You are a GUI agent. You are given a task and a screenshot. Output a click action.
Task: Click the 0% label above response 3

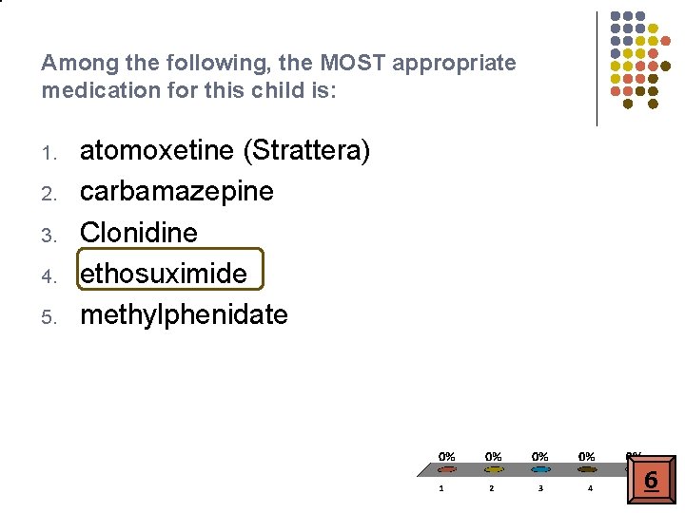click(x=540, y=457)
